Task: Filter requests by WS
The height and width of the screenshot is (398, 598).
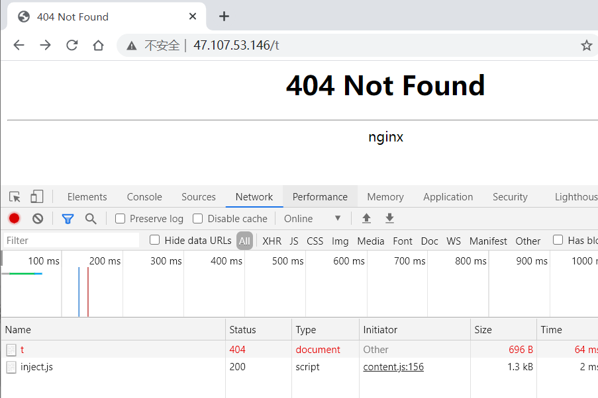Action: [x=454, y=241]
